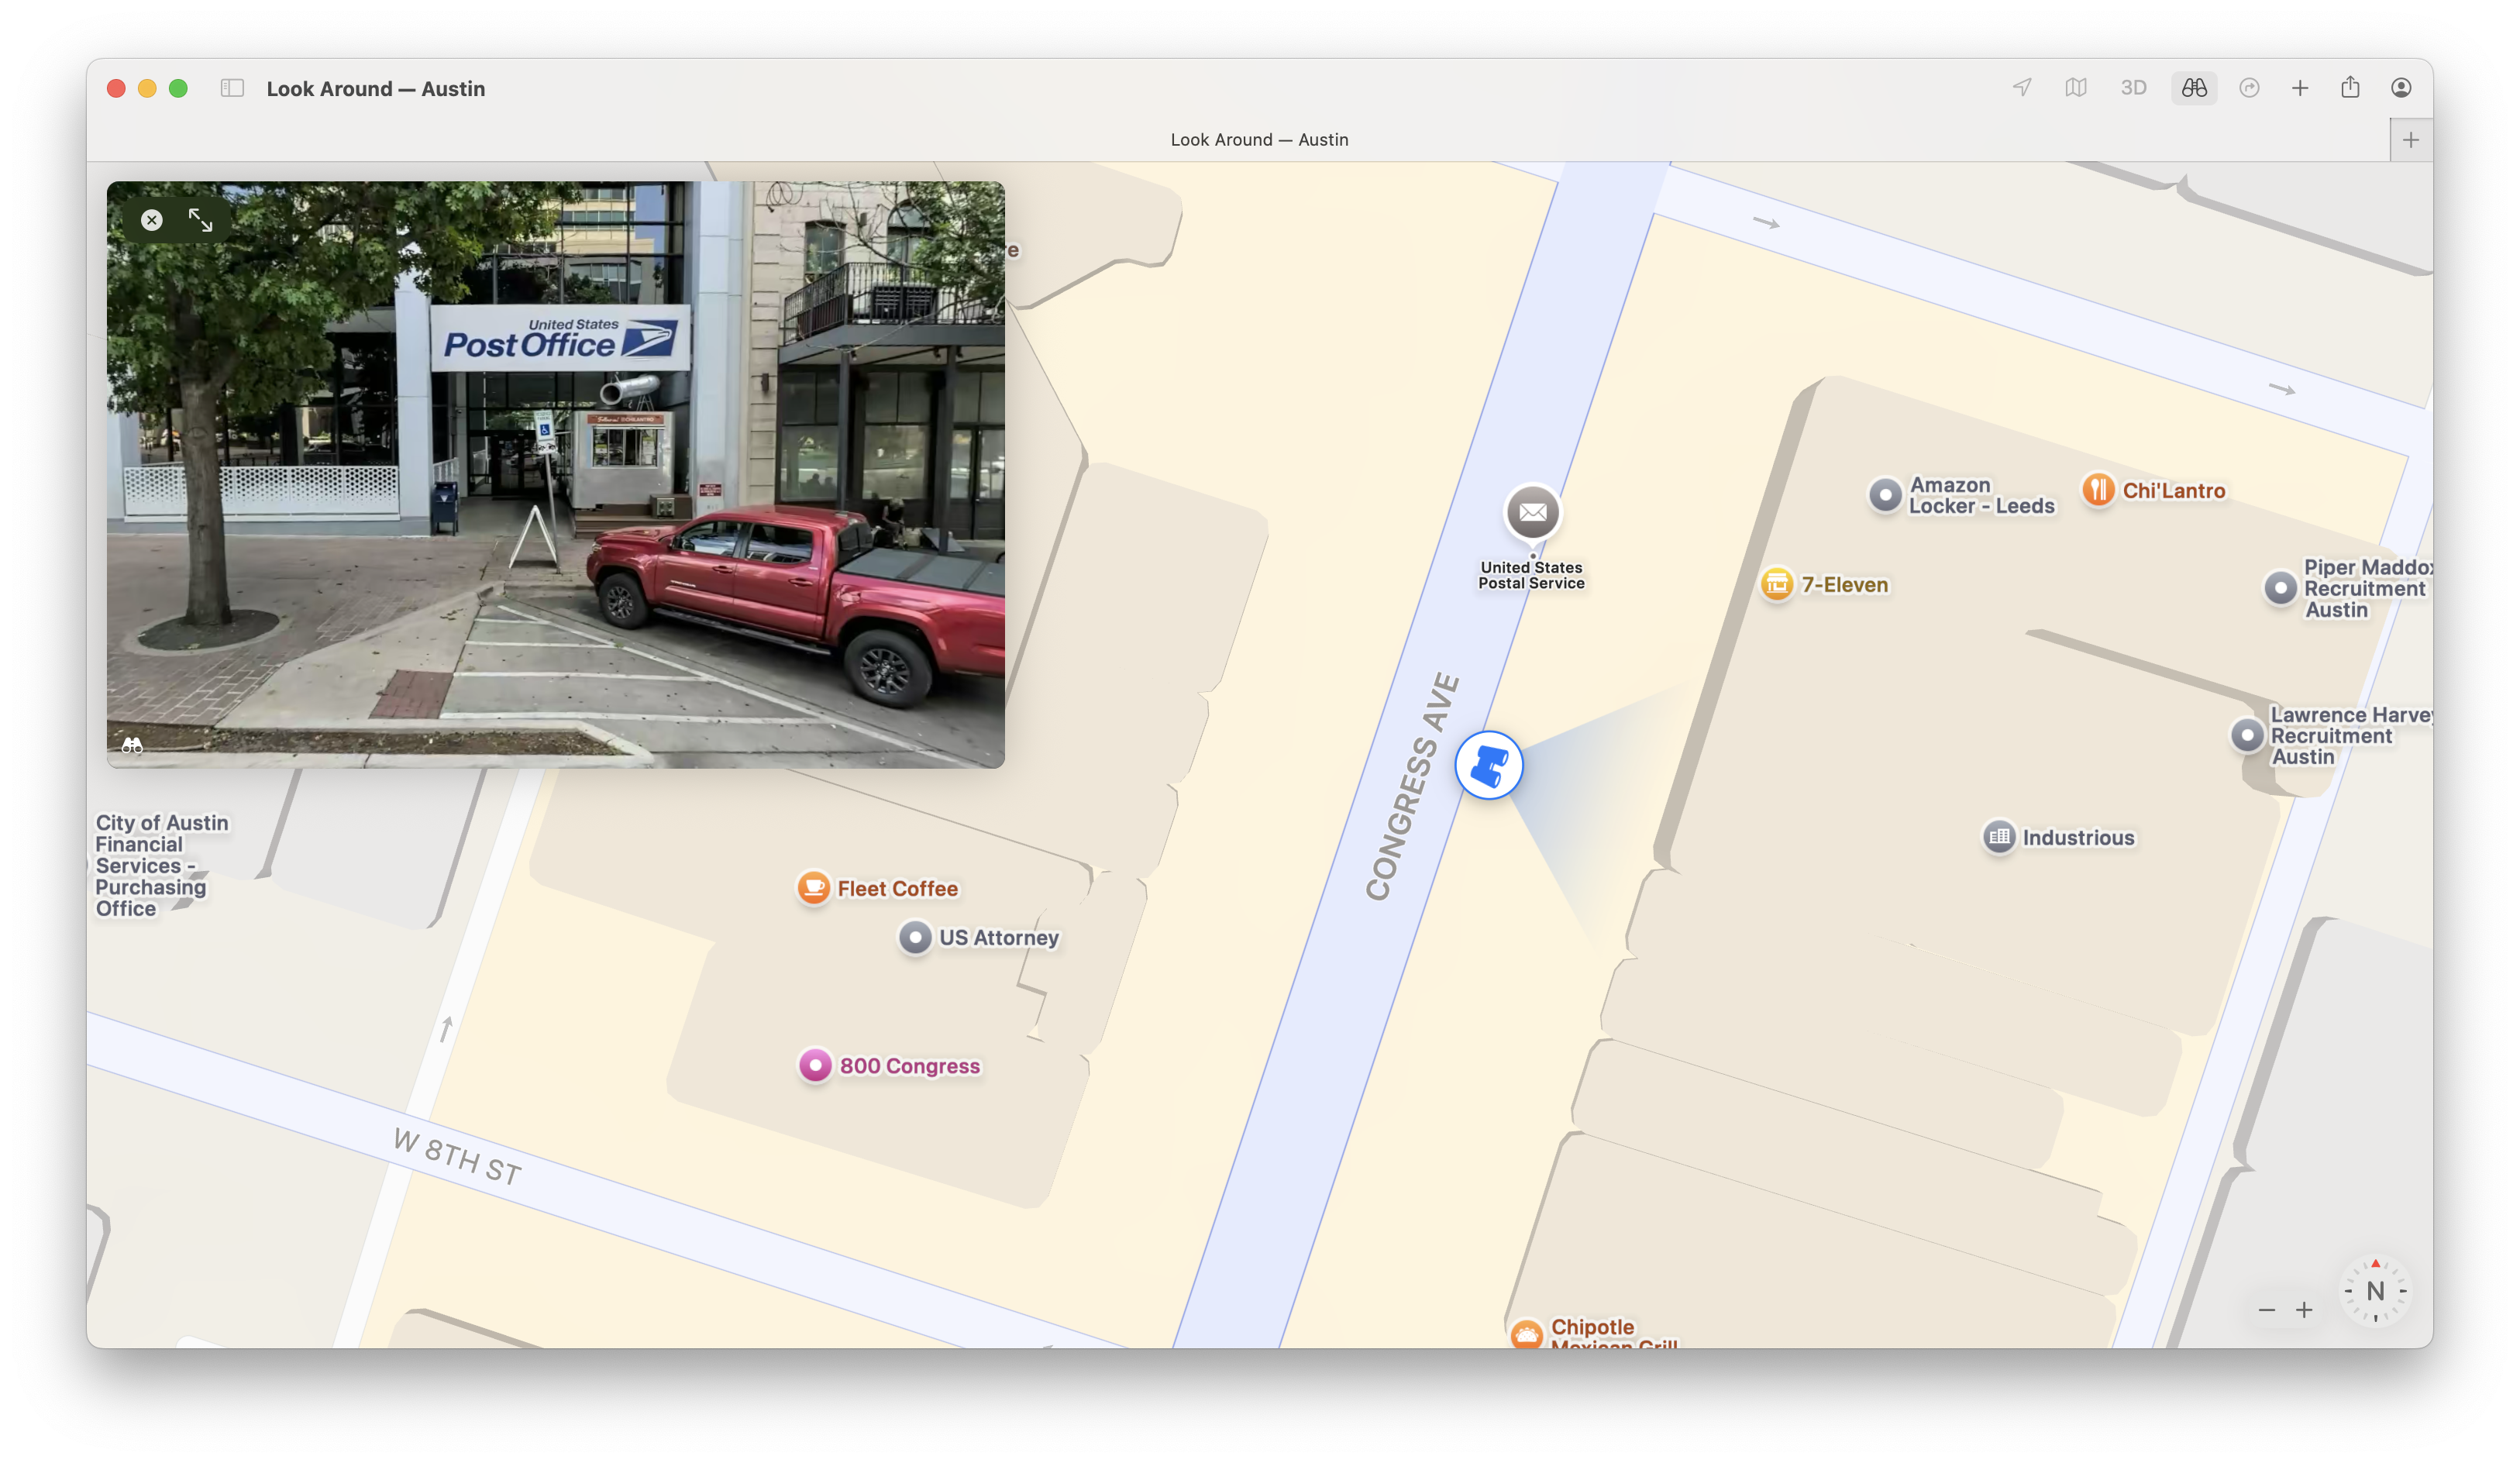Click the US Attorney label text
This screenshot has width=2520, height=1463.
pos(999,938)
